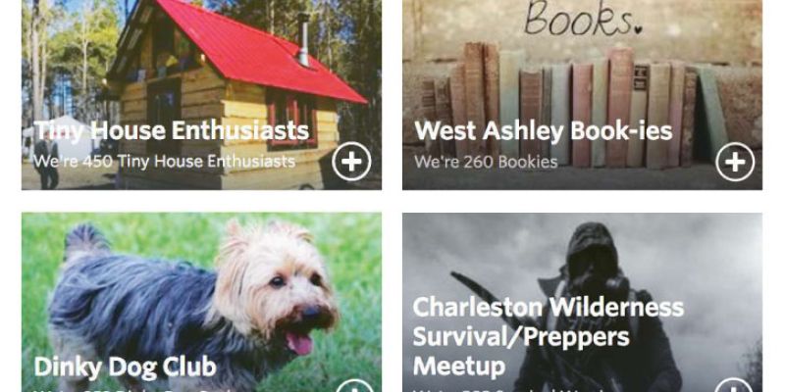This screenshot has height=392, width=785.
Task: View the red-roofed tiny house photo
Action: [x=201, y=94]
